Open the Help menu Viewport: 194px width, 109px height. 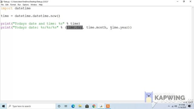point(41,5)
